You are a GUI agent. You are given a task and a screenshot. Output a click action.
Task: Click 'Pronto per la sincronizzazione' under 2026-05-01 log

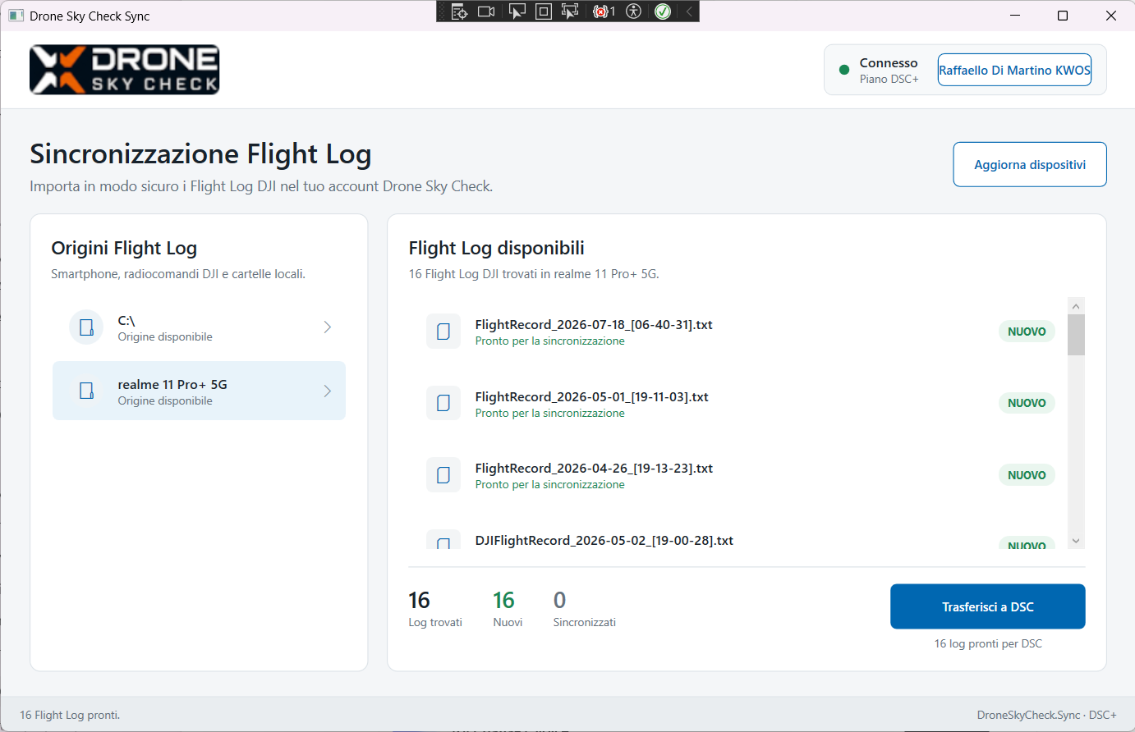tap(549, 413)
